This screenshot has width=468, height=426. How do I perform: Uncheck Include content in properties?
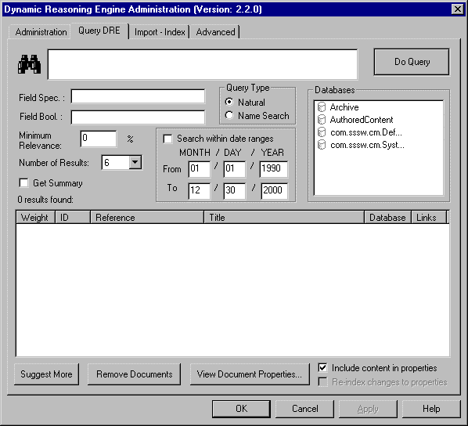point(322,368)
